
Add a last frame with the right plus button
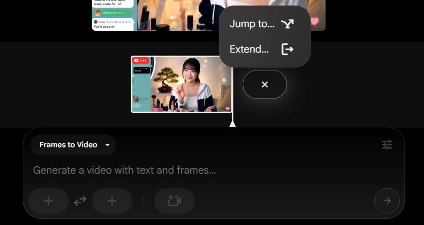pyautogui.click(x=112, y=201)
